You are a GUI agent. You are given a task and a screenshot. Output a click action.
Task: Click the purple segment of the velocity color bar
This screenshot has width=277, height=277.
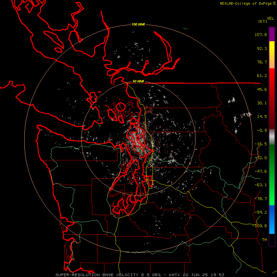coord(272,34)
